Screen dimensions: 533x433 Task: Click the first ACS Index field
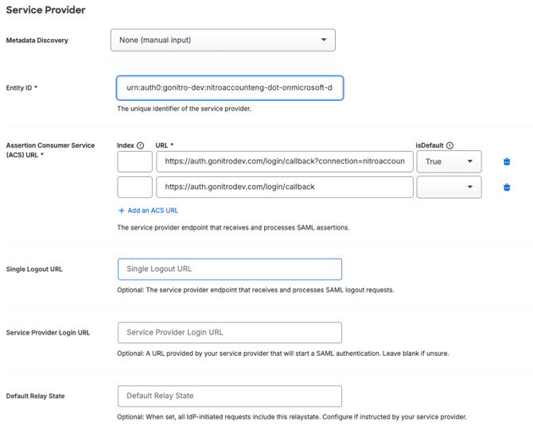click(134, 162)
